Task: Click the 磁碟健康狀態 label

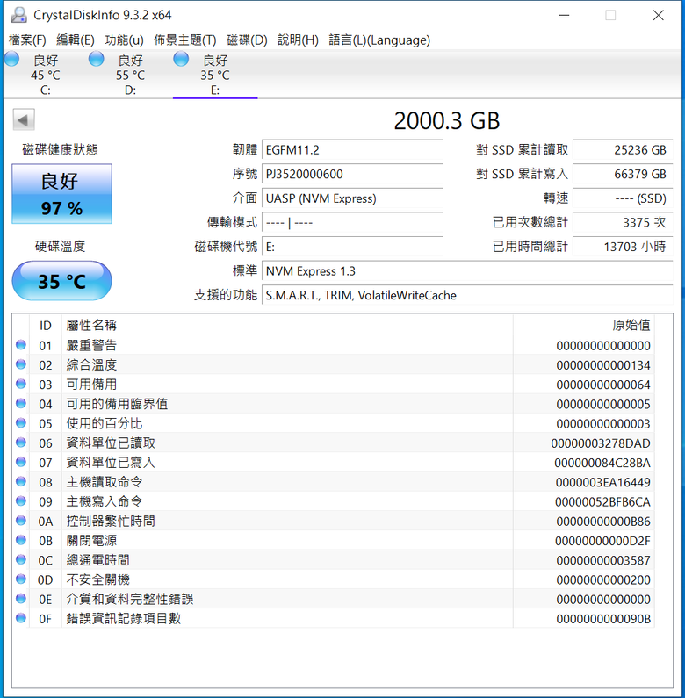Action: 60,149
